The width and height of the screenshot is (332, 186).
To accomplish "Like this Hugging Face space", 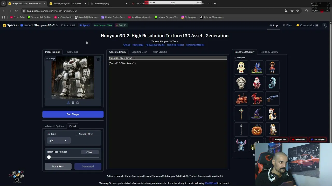I will pos(64,25).
